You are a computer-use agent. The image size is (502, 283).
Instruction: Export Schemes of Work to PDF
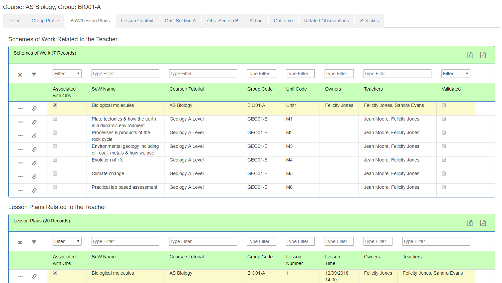483,55
